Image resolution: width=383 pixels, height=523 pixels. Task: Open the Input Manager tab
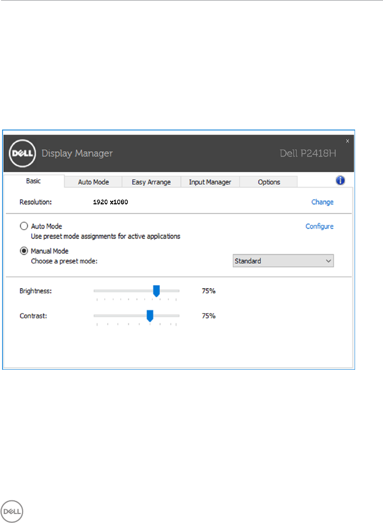[x=210, y=182]
